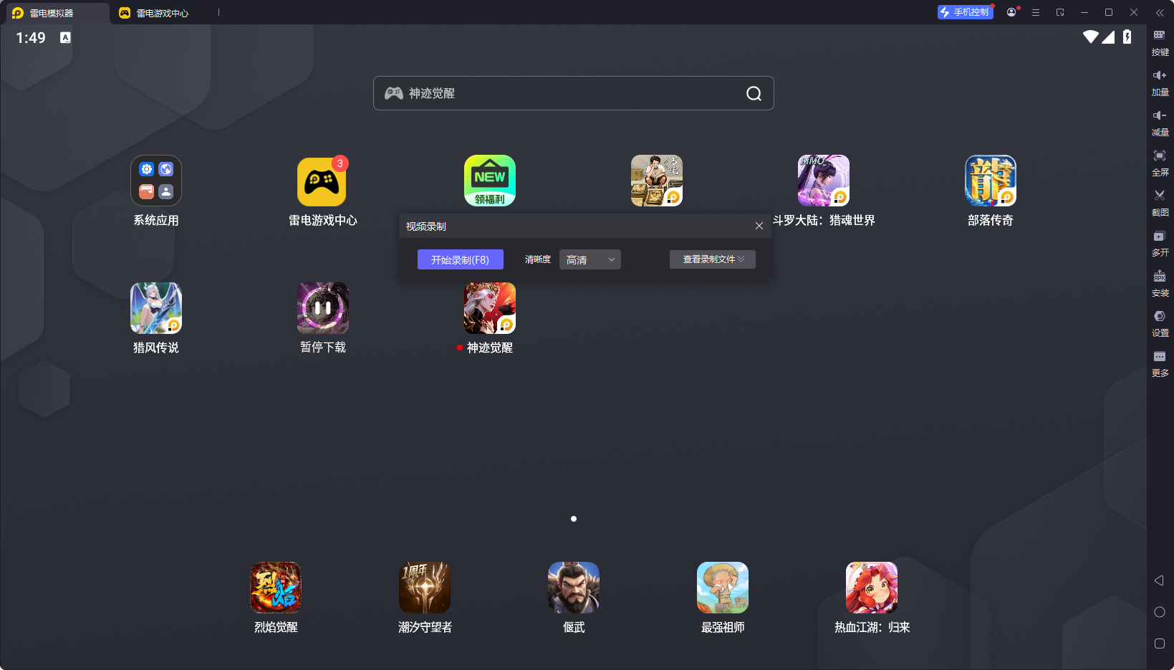Click 安装 to install an APK
Screen dimensions: 1174x670
pyautogui.click(x=1160, y=283)
